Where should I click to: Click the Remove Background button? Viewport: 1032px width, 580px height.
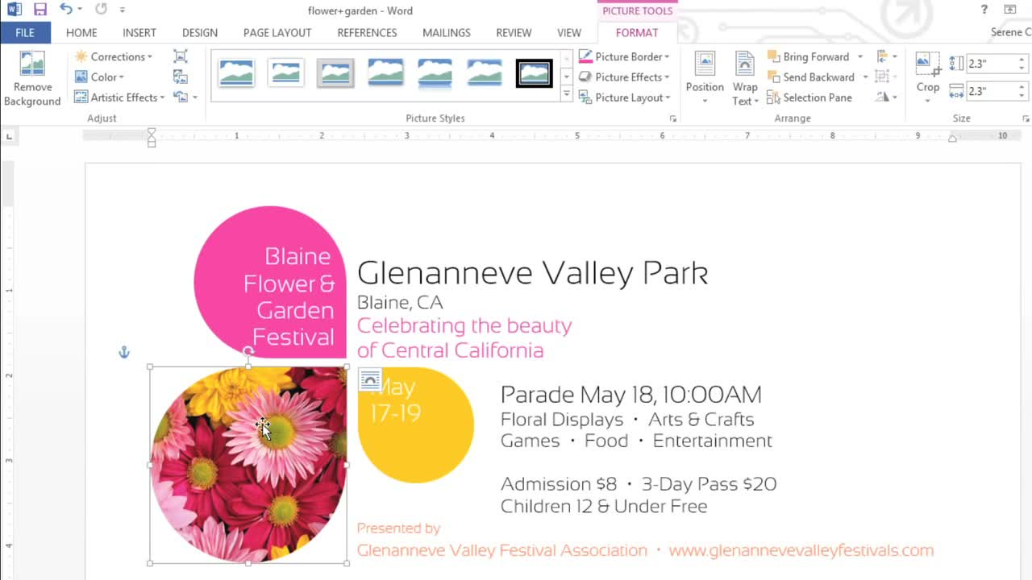point(32,79)
